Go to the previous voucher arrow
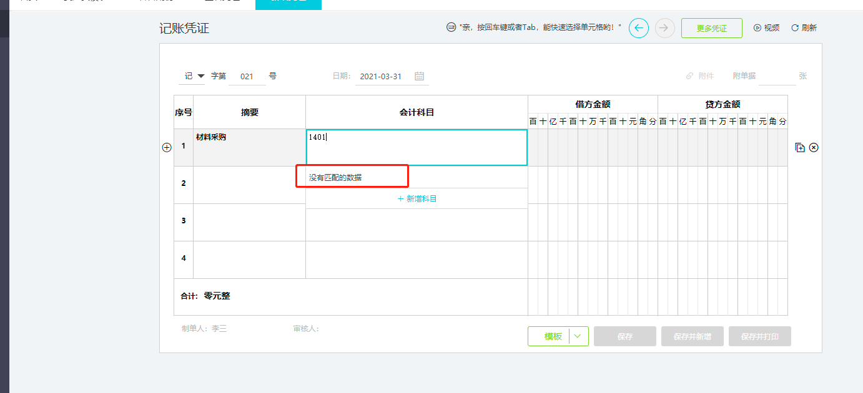Image resolution: width=863 pixels, height=393 pixels. (x=639, y=28)
